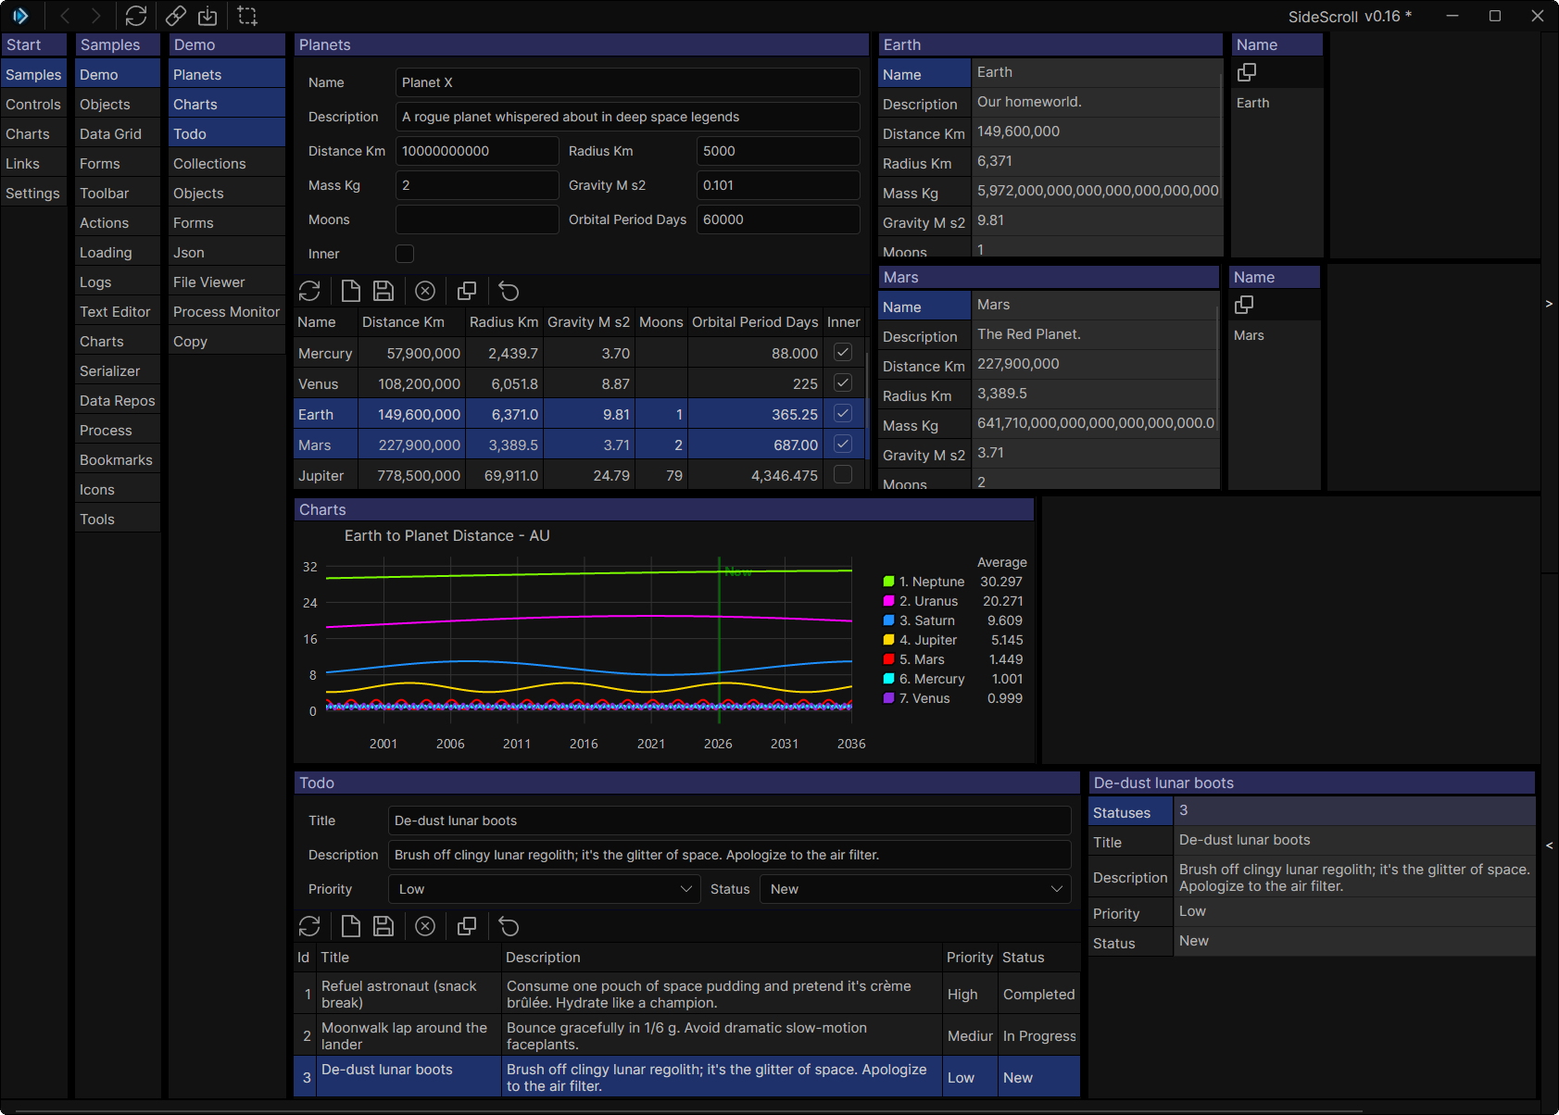The image size is (1559, 1115).
Task: Switch to the Settings section
Action: [33, 193]
